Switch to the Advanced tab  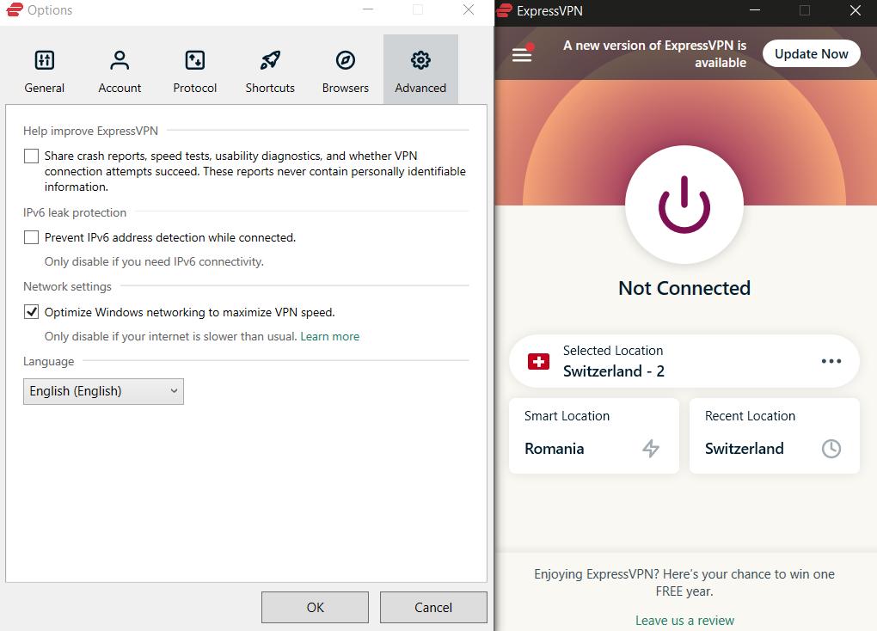click(420, 69)
